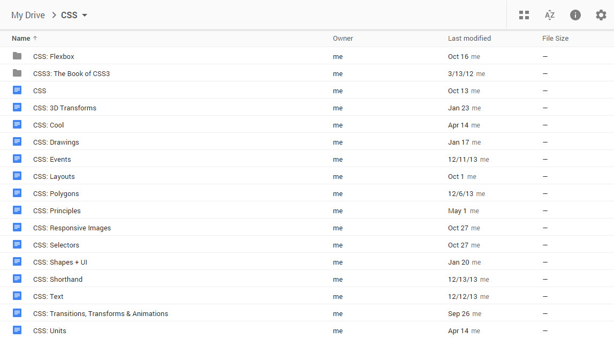614x338 pixels.
Task: Select the CSS: Drawings file name
Action: point(56,142)
